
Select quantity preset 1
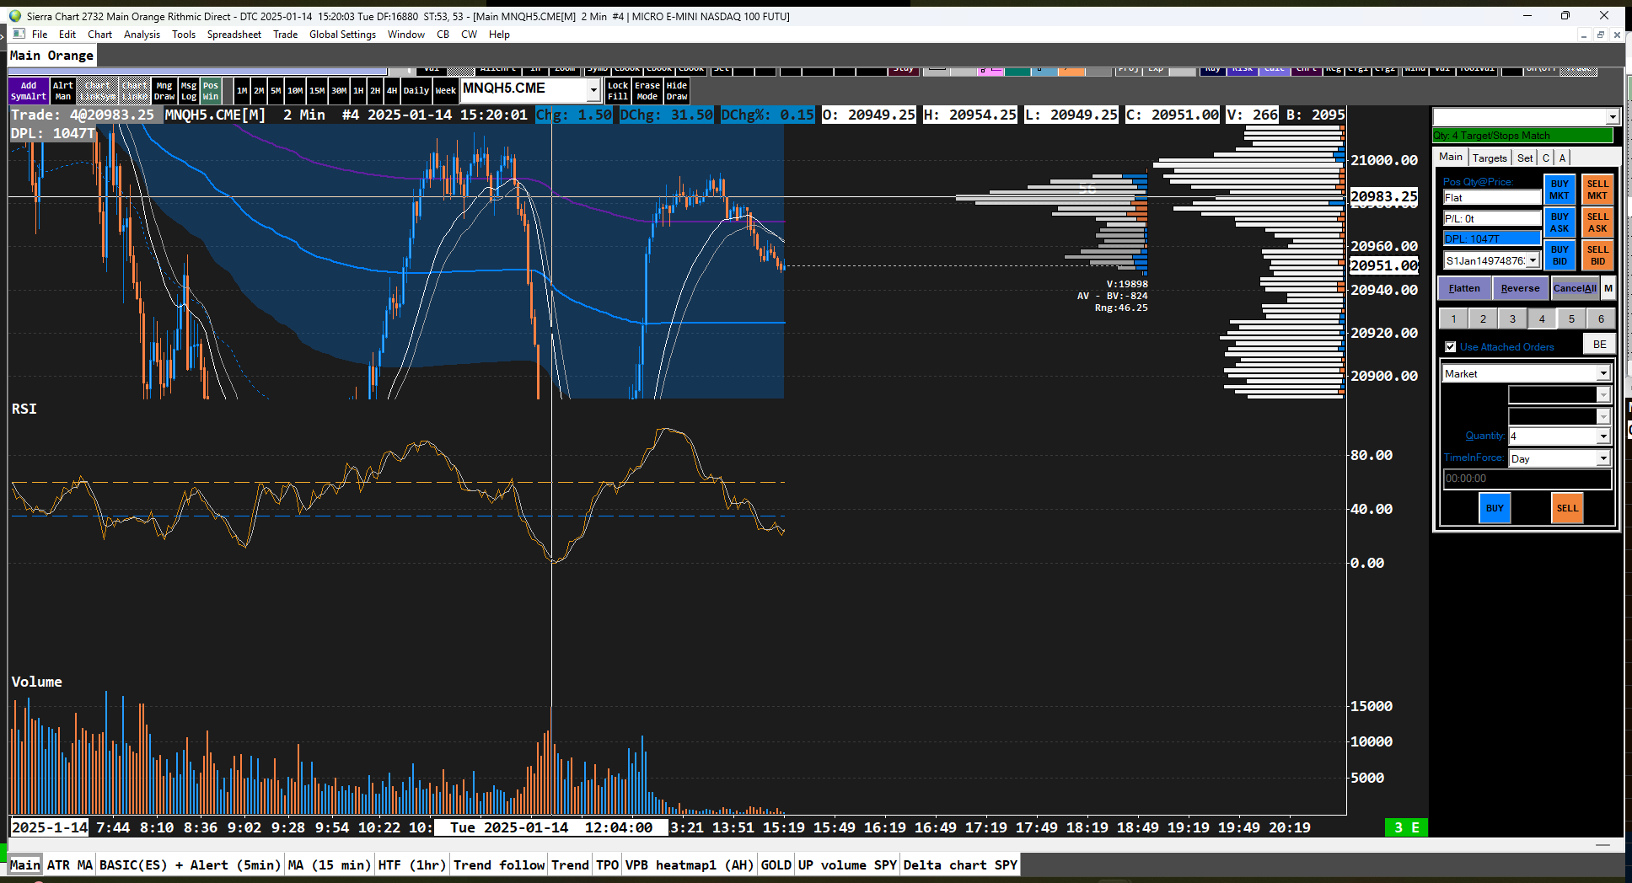[1453, 318]
